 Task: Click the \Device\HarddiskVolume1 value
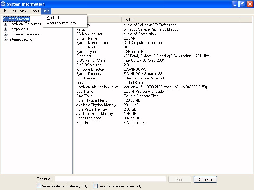(x=144, y=78)
